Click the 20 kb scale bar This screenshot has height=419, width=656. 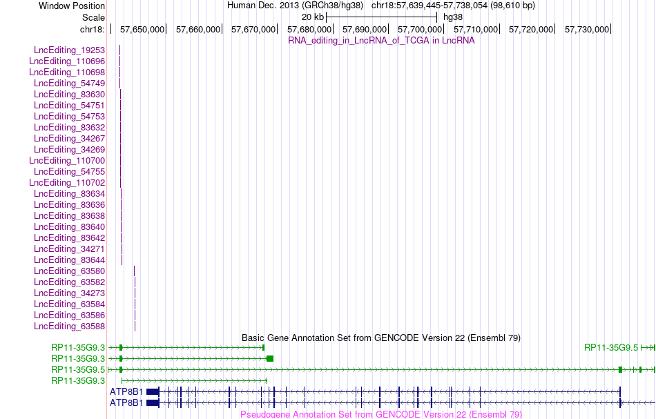(x=382, y=17)
